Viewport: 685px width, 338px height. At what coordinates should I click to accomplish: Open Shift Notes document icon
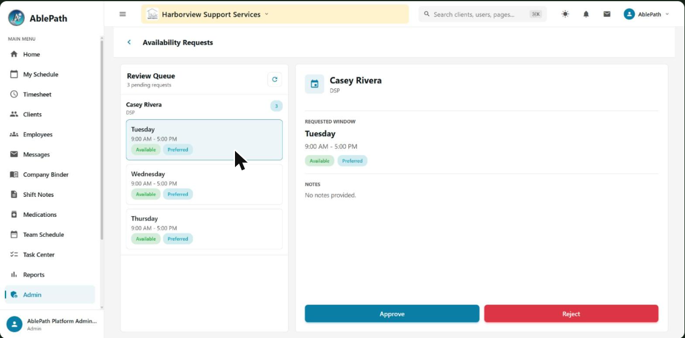pos(14,194)
